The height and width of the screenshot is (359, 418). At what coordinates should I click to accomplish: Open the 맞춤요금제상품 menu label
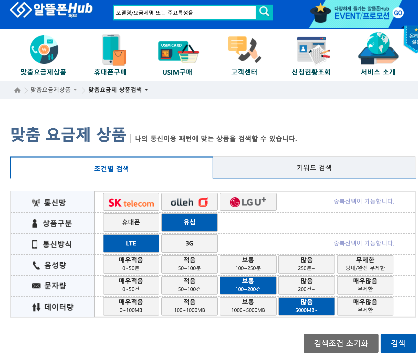point(44,72)
